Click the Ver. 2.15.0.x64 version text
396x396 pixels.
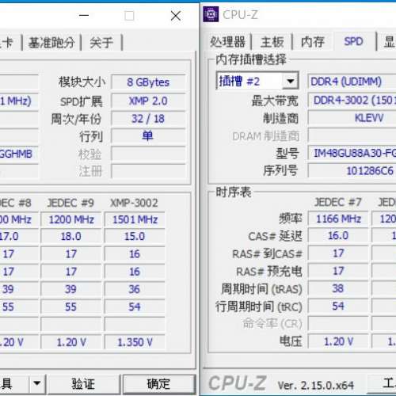[315, 386]
